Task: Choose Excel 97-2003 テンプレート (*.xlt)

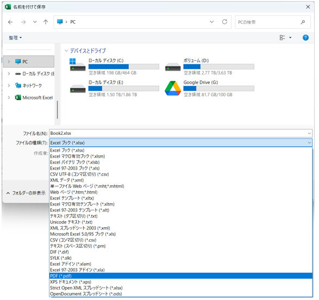Action: pos(181,210)
